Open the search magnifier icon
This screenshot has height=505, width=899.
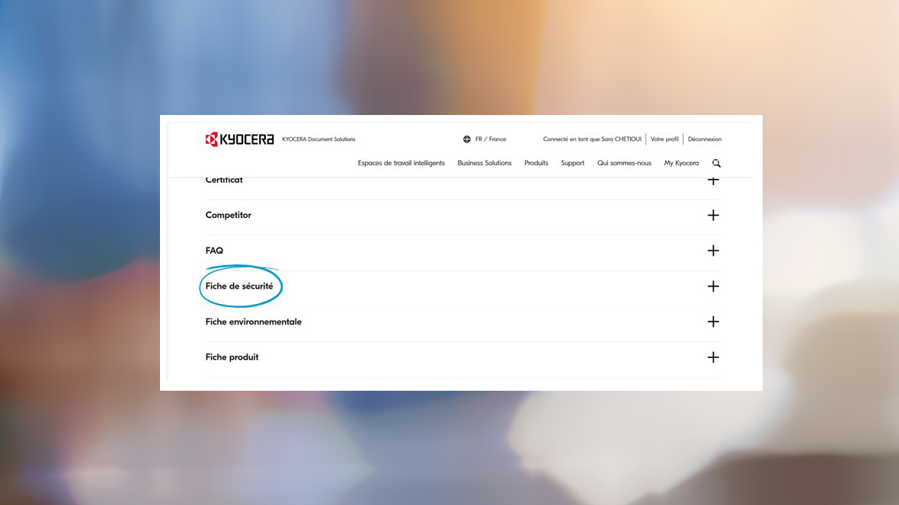(716, 163)
